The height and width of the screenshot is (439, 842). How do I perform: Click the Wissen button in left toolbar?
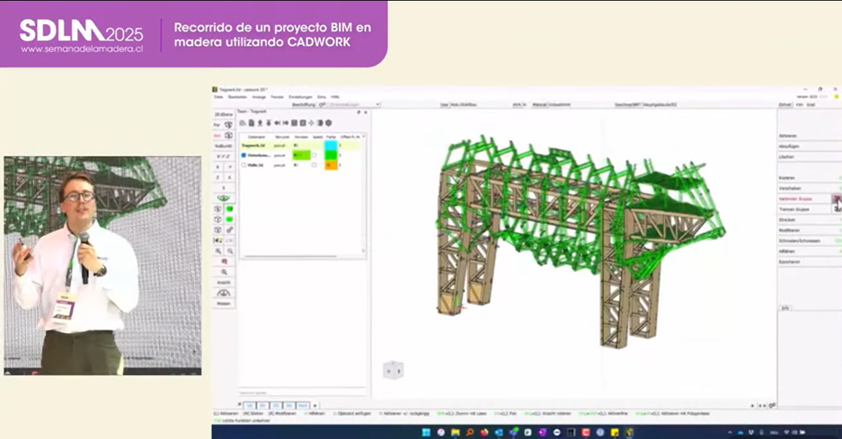pyautogui.click(x=223, y=303)
